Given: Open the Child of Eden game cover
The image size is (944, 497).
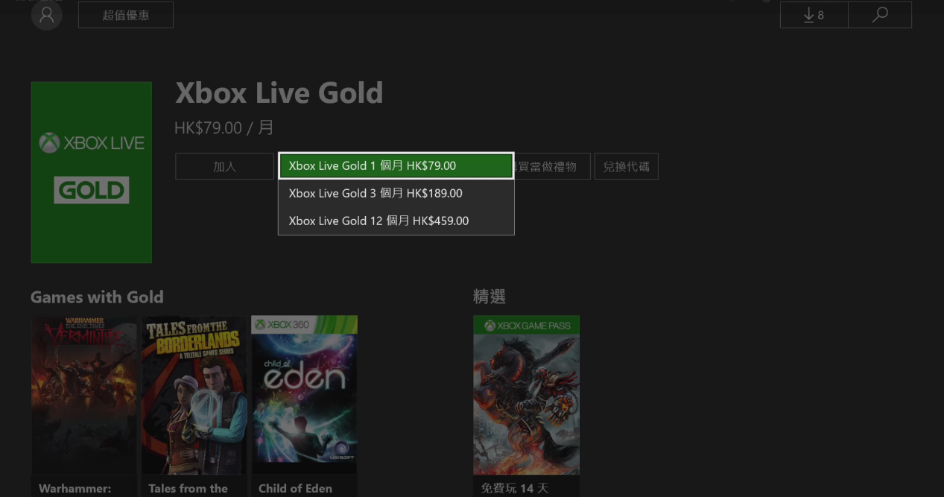Looking at the screenshot, I should 304,395.
